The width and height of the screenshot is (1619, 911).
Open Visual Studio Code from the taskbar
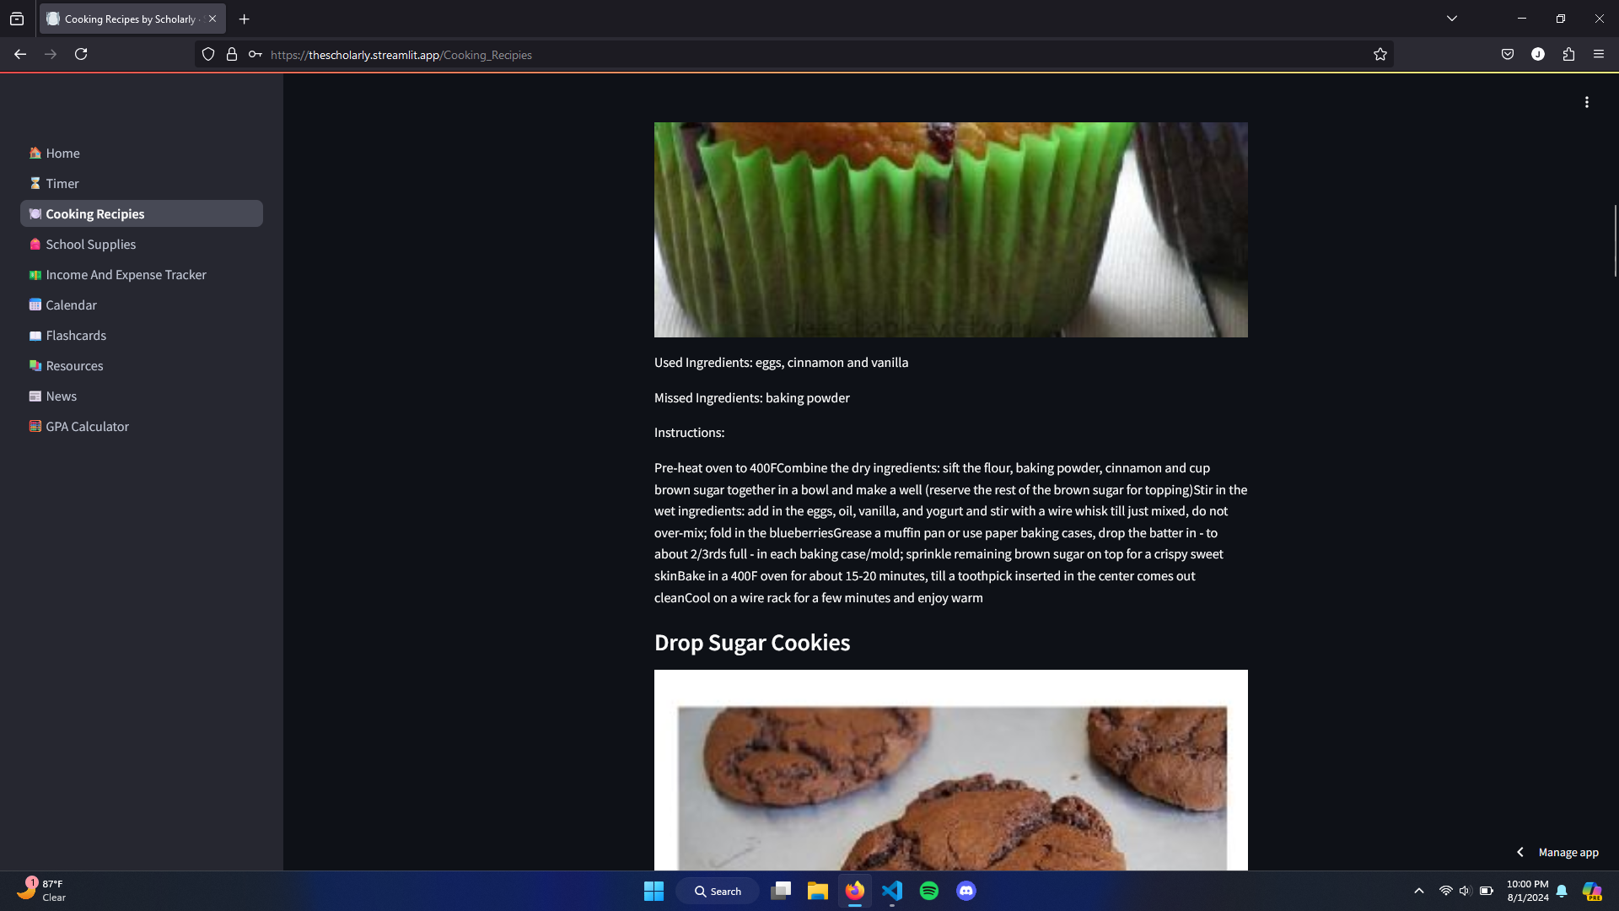click(892, 891)
